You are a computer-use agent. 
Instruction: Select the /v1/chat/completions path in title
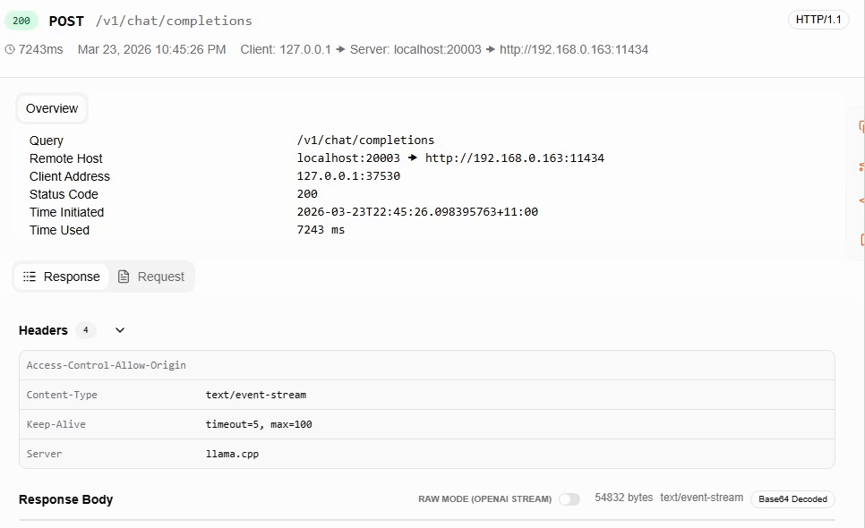coord(174,21)
